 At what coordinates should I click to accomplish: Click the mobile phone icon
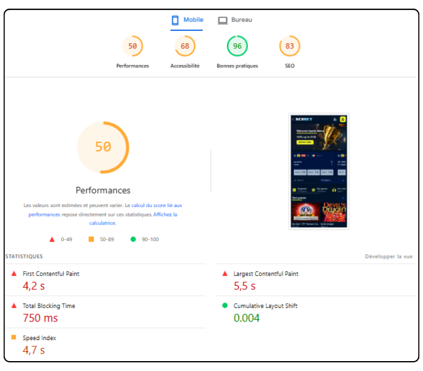click(175, 20)
